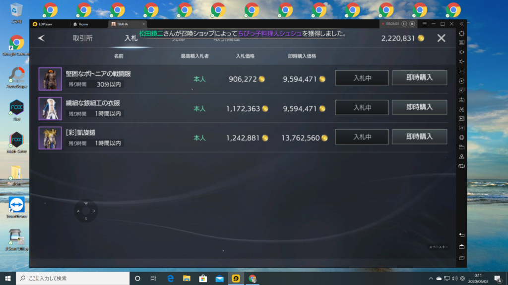The width and height of the screenshot is (508, 285).
Task: Click the Windows search box
Action: 72,278
